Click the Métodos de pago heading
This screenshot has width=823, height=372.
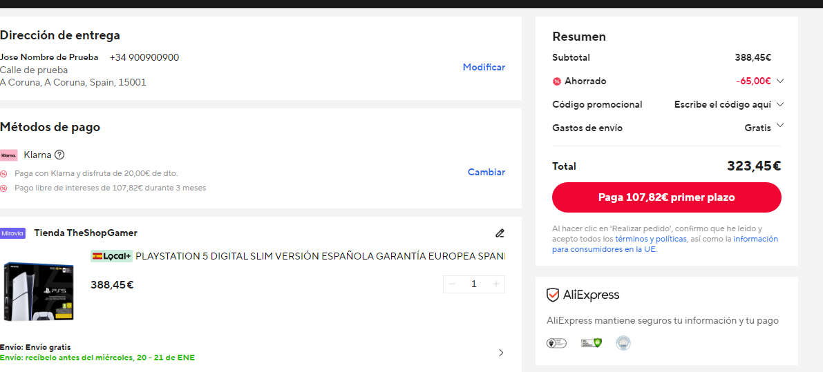50,127
